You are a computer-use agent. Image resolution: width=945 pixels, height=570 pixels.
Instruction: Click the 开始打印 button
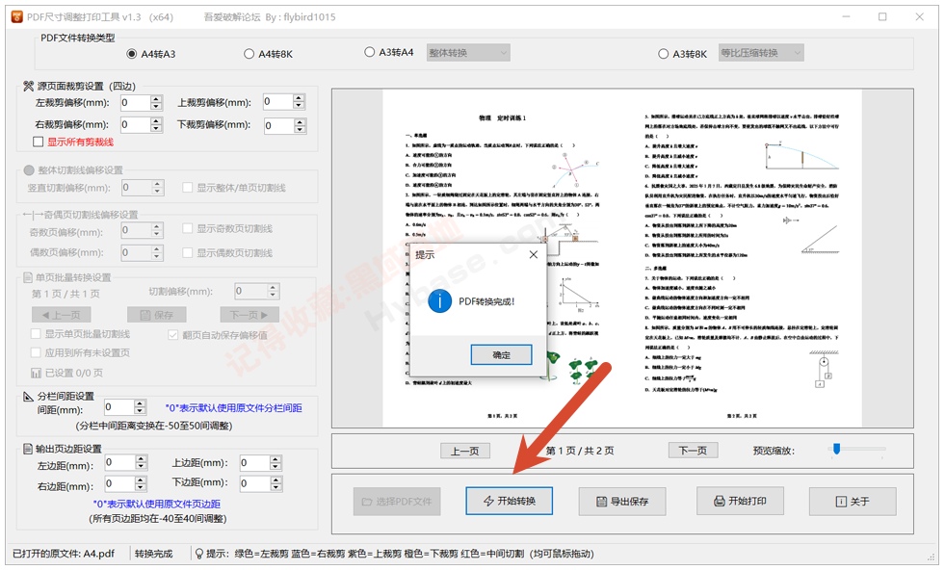tap(740, 501)
